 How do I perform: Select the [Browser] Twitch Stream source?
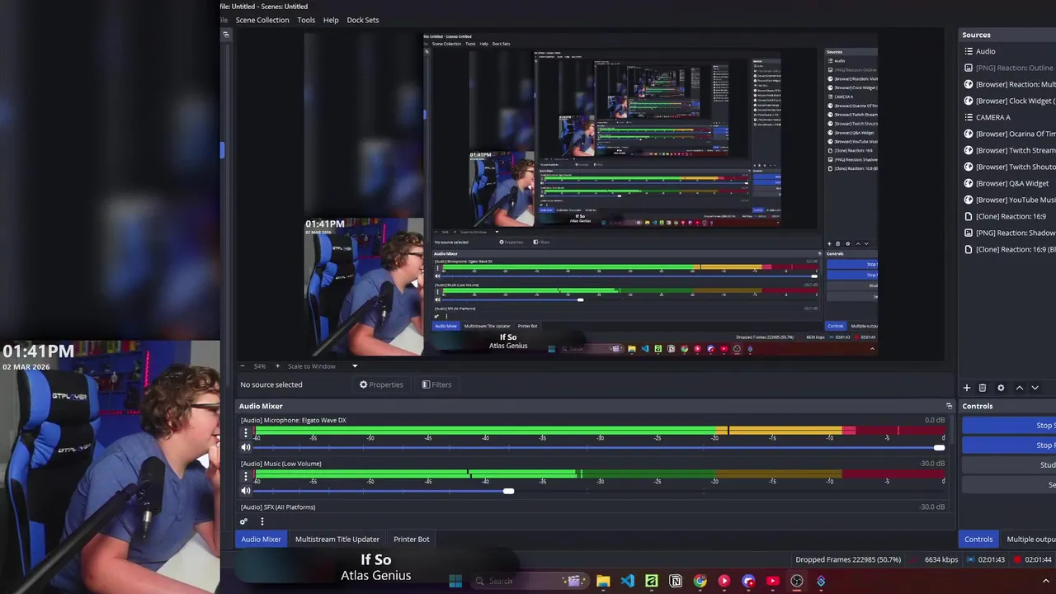(x=1009, y=150)
